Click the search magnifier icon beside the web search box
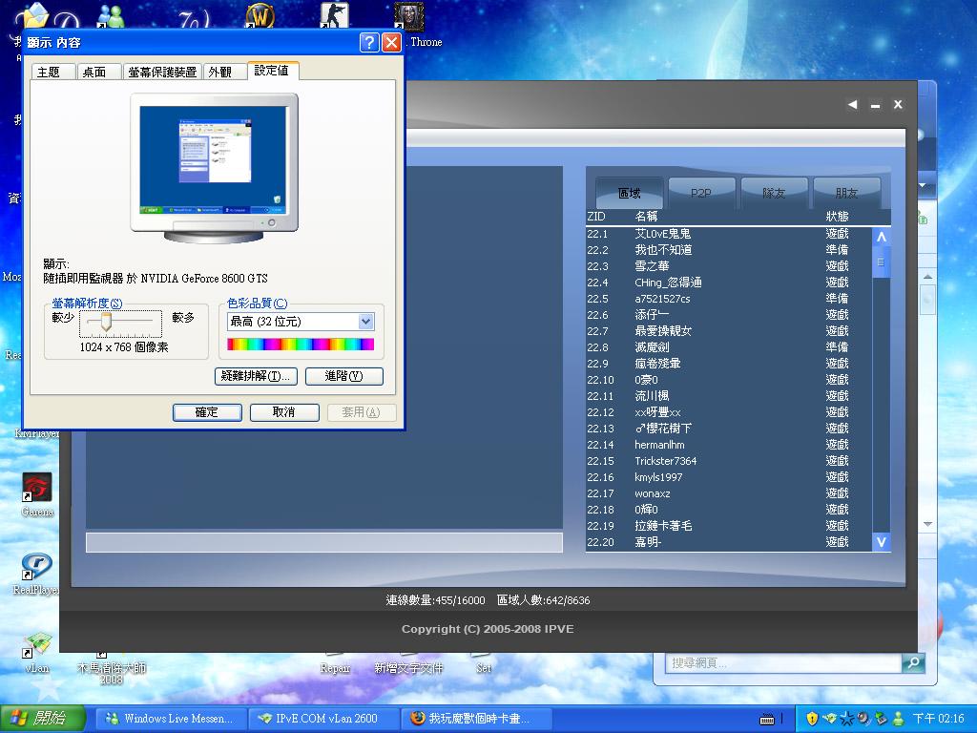Screen dimensions: 977x733 [x=913, y=662]
